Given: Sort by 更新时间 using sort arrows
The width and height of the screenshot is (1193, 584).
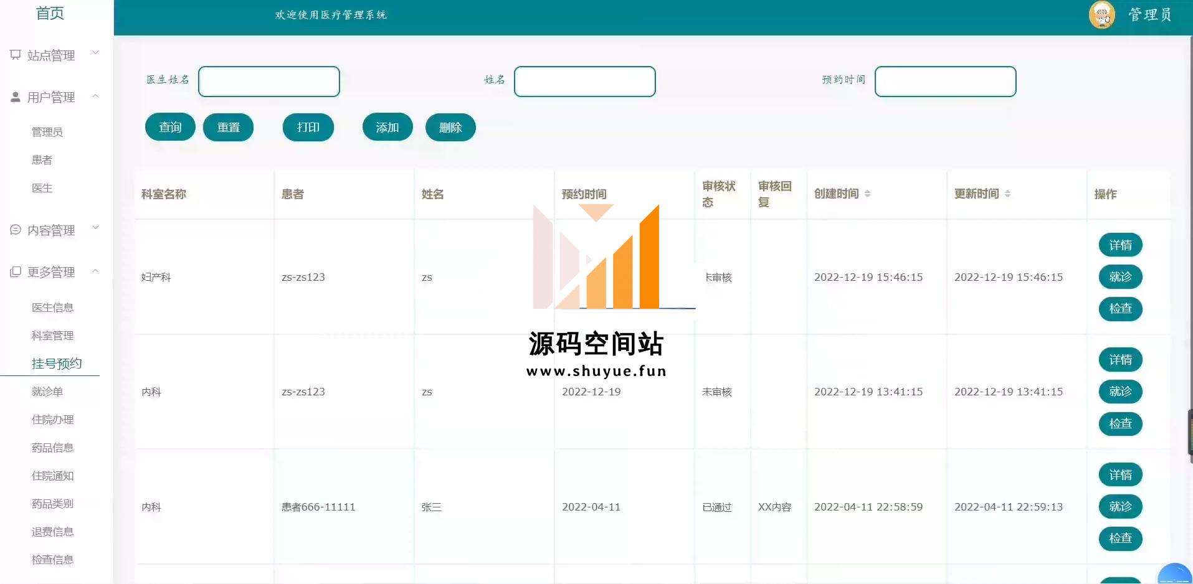Looking at the screenshot, I should tap(1007, 194).
